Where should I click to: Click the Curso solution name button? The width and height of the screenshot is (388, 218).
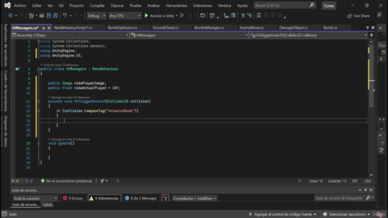click(x=329, y=5)
